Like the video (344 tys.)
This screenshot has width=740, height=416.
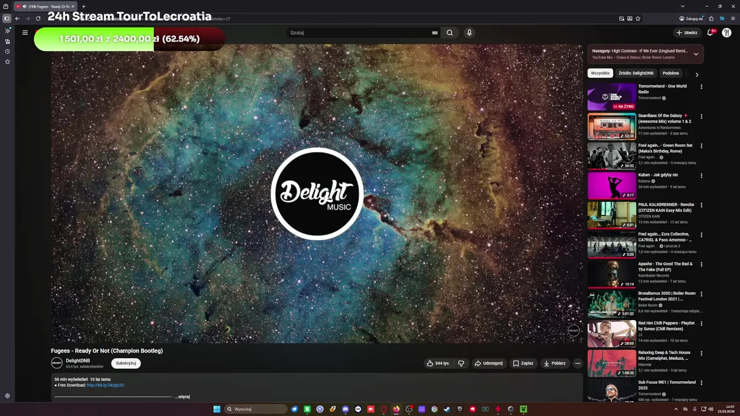438,363
